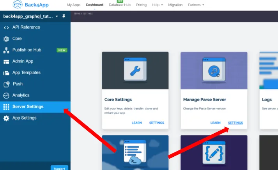Click 'Edit your keys, delete, transfer' description

(131, 111)
